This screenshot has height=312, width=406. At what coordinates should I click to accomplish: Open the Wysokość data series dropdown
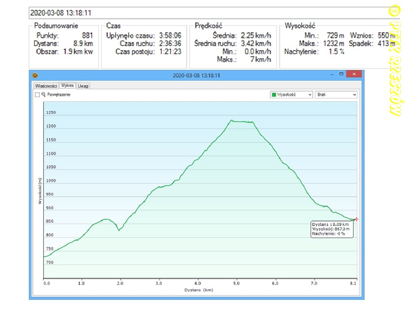click(x=291, y=95)
